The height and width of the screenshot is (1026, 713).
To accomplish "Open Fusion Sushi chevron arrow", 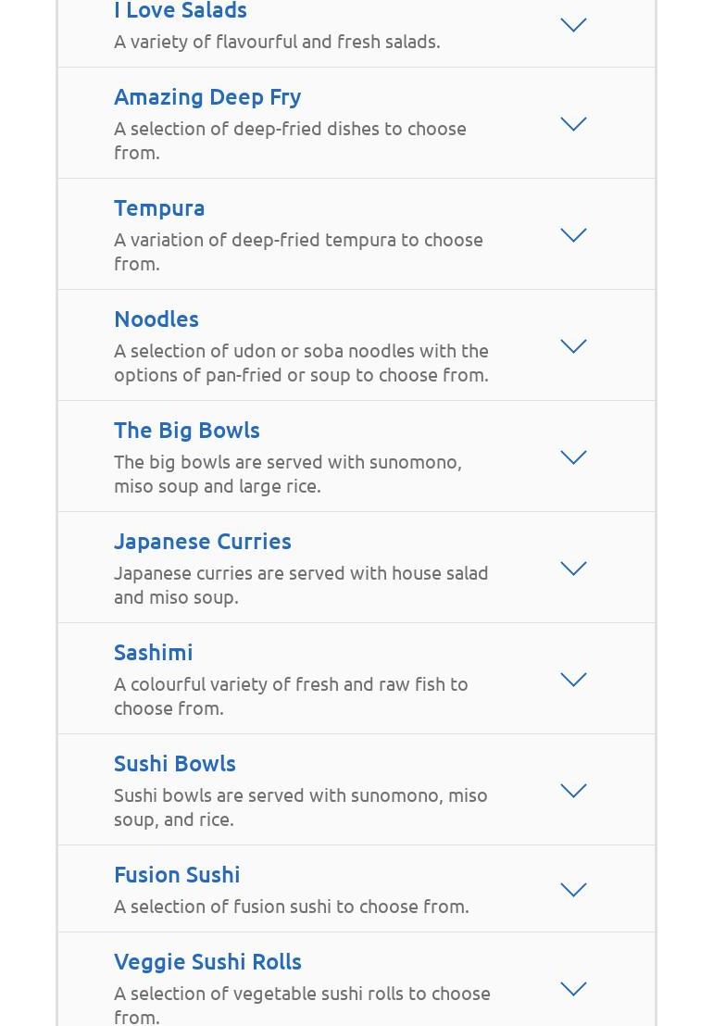I will [573, 890].
